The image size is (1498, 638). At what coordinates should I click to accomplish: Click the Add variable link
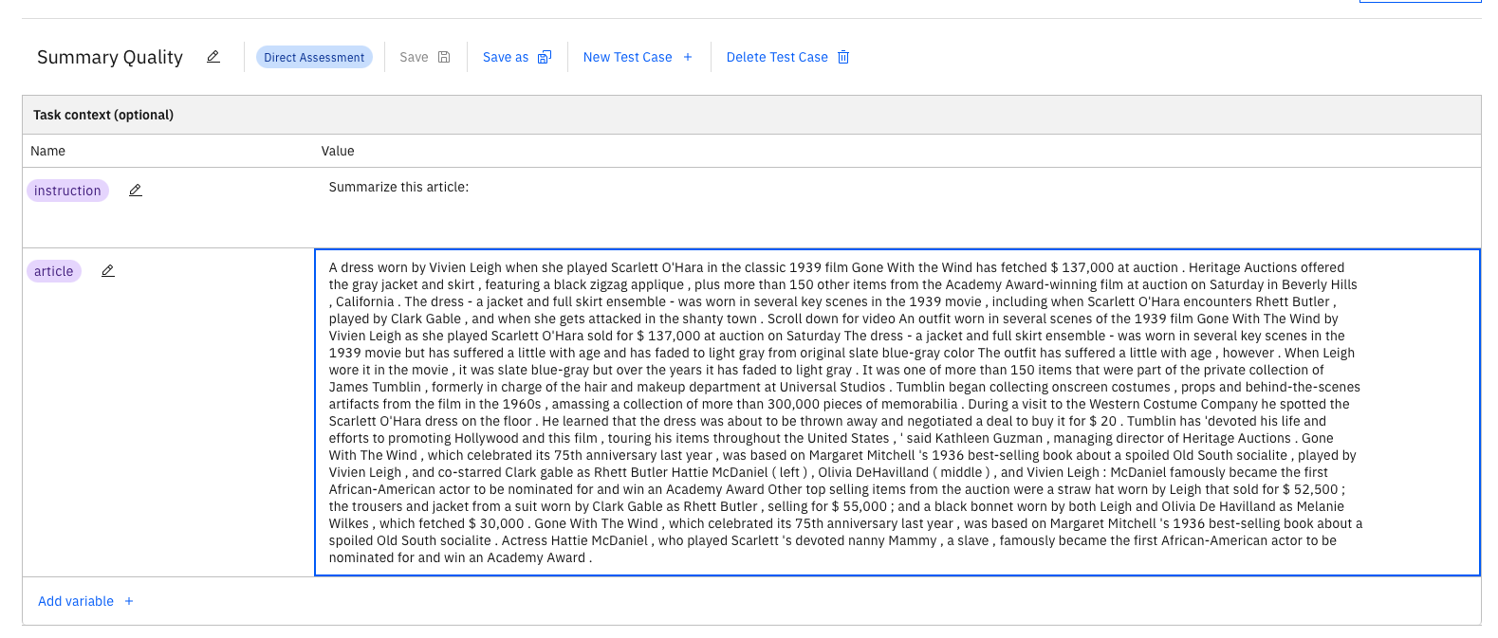pyautogui.click(x=76, y=601)
